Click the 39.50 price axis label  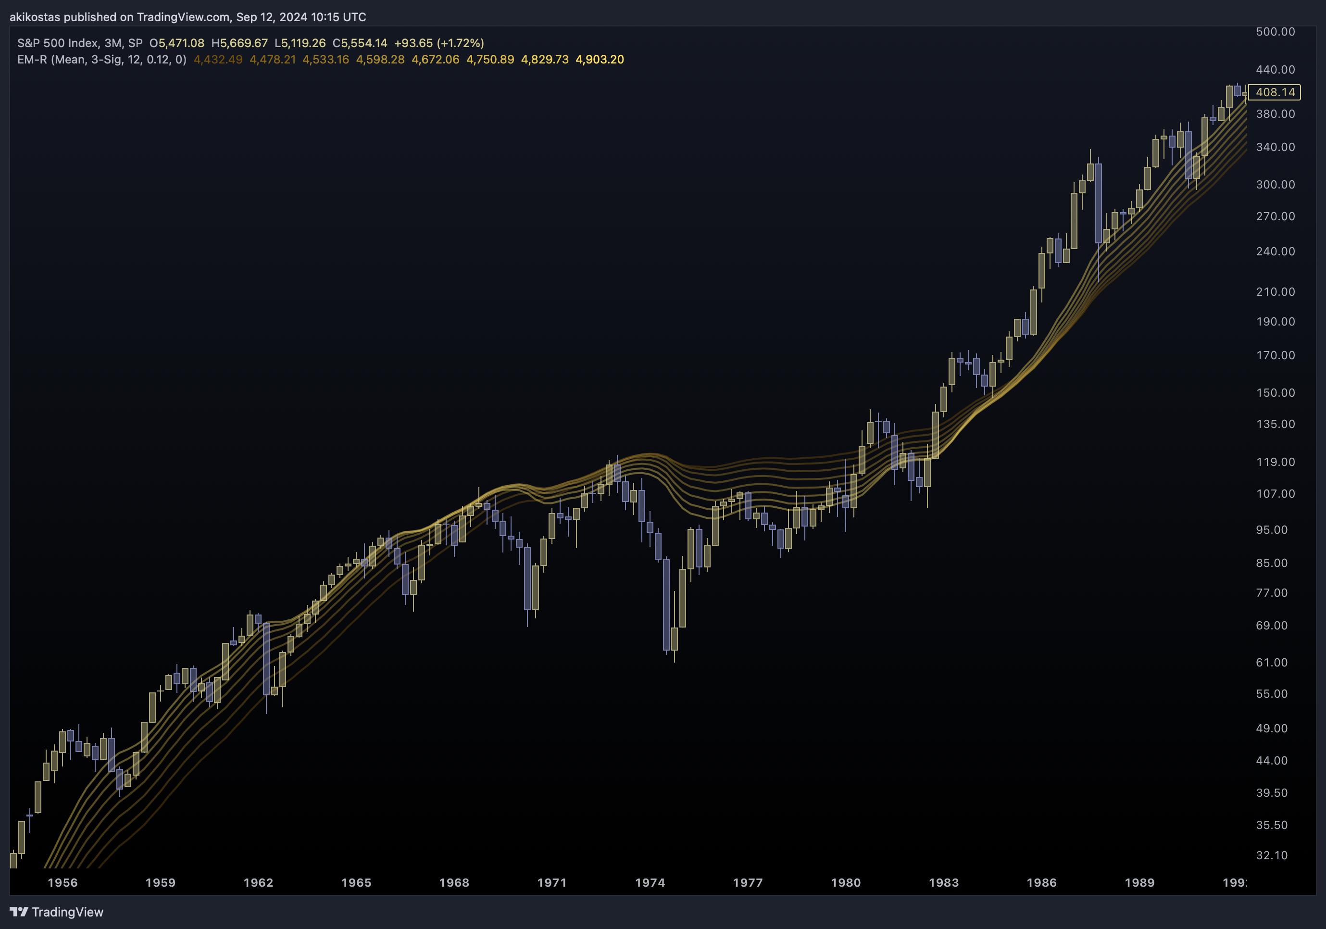[1272, 793]
